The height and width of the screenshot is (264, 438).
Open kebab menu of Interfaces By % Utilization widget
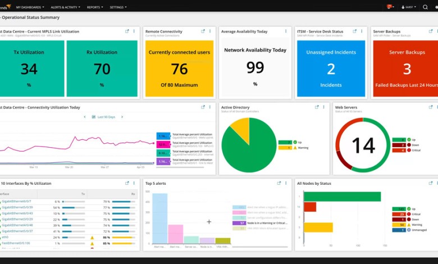[134, 183]
